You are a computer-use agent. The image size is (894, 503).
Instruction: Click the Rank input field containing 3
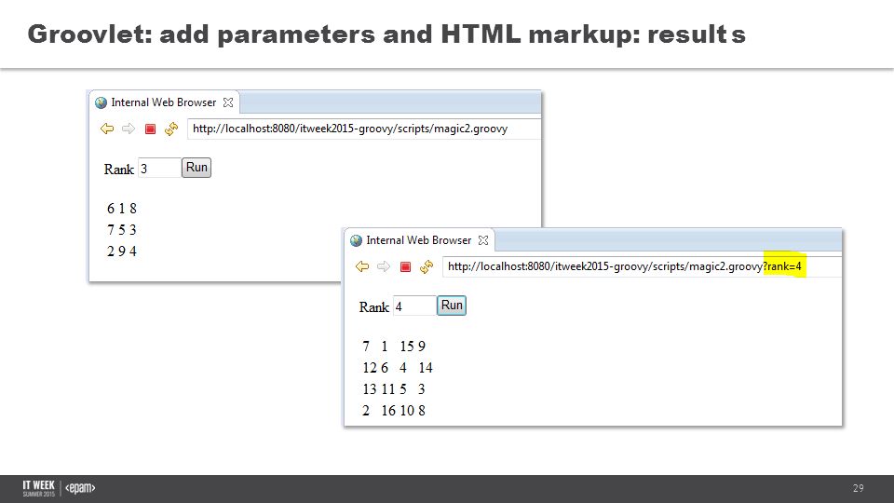(159, 169)
